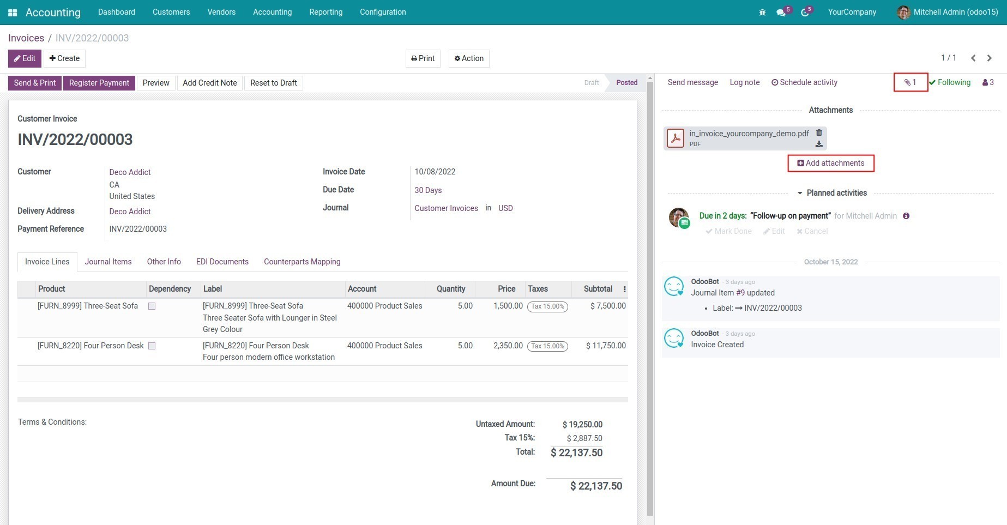
Task: Open the Action dropdown menu
Action: (469, 58)
